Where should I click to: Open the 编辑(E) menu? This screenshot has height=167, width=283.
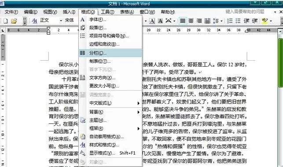coord(30,12)
